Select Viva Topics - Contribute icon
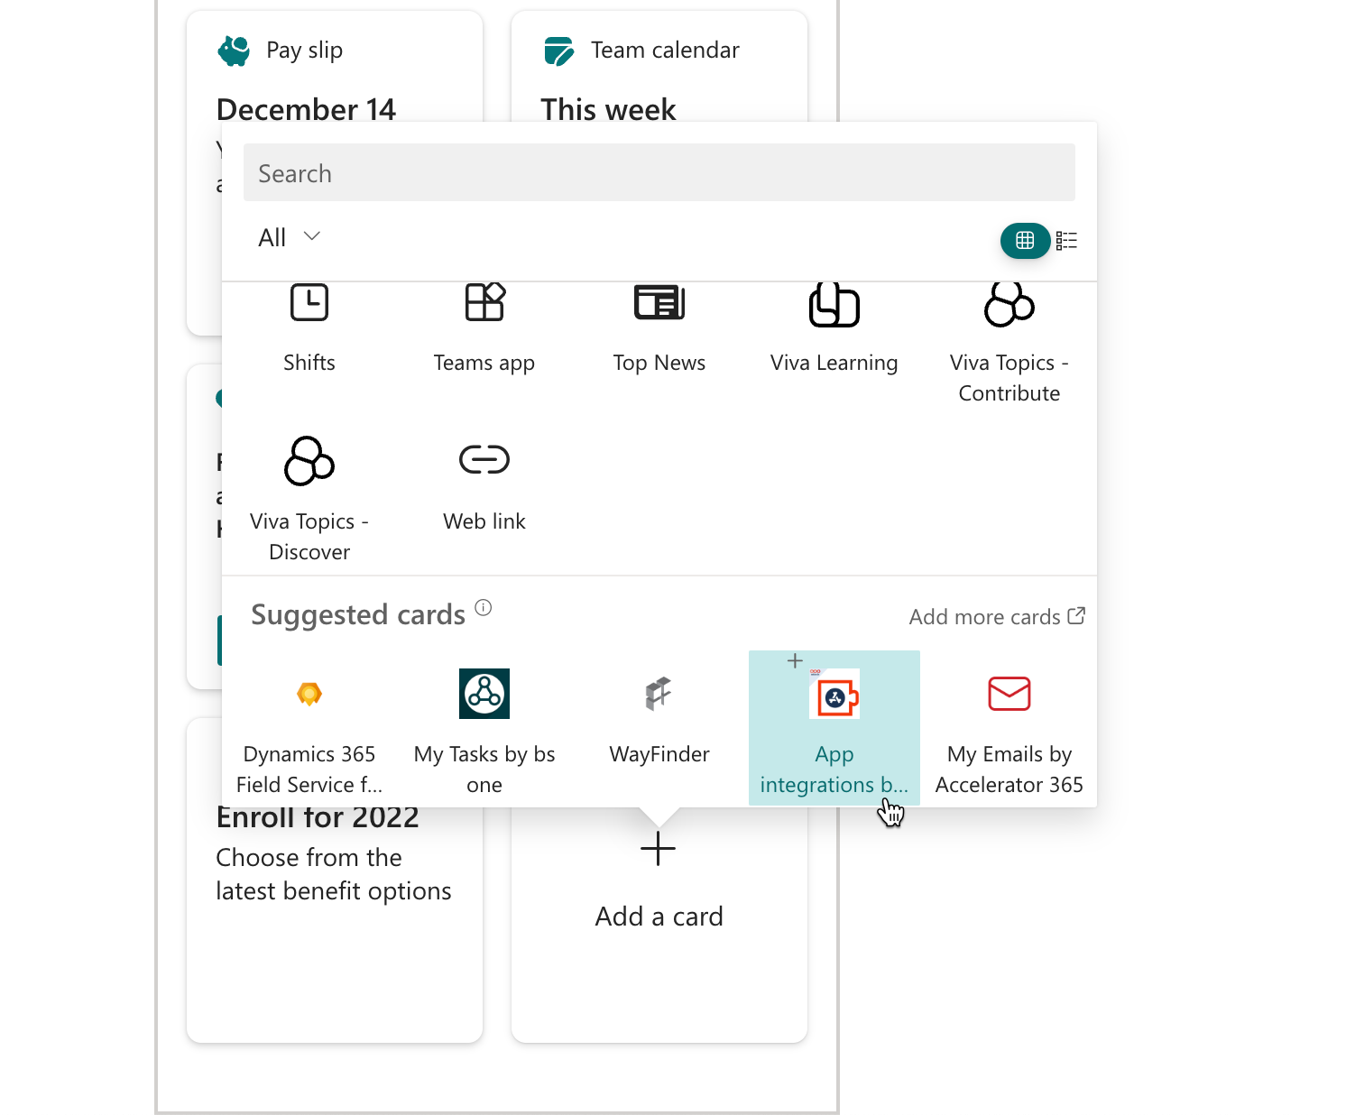Image resolution: width=1346 pixels, height=1115 pixels. (x=1009, y=304)
